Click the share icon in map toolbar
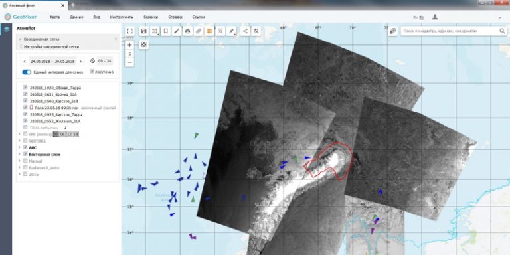 coord(245,31)
